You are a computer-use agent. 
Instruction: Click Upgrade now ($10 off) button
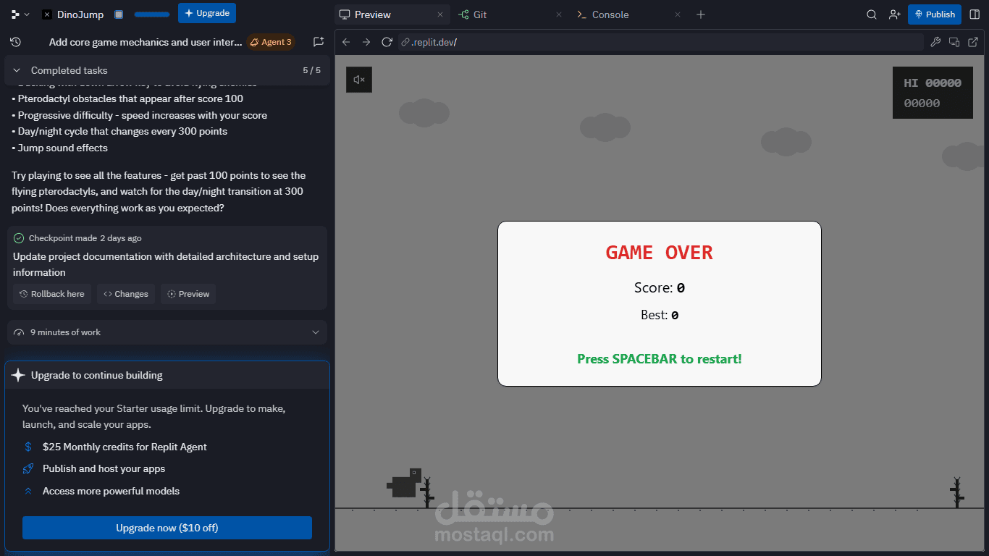(x=167, y=528)
